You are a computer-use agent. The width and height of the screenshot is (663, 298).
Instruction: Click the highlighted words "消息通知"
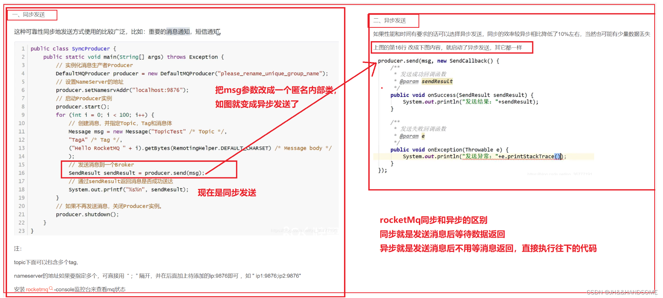point(178,32)
